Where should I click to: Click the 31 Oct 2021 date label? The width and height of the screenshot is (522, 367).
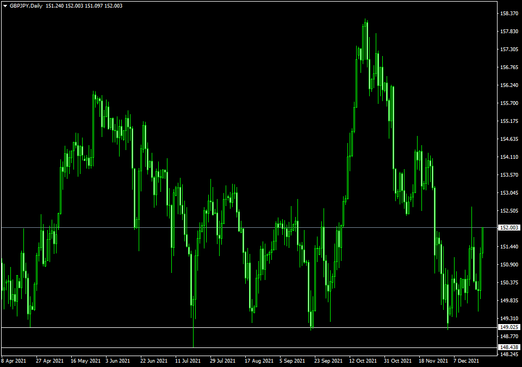(397, 360)
